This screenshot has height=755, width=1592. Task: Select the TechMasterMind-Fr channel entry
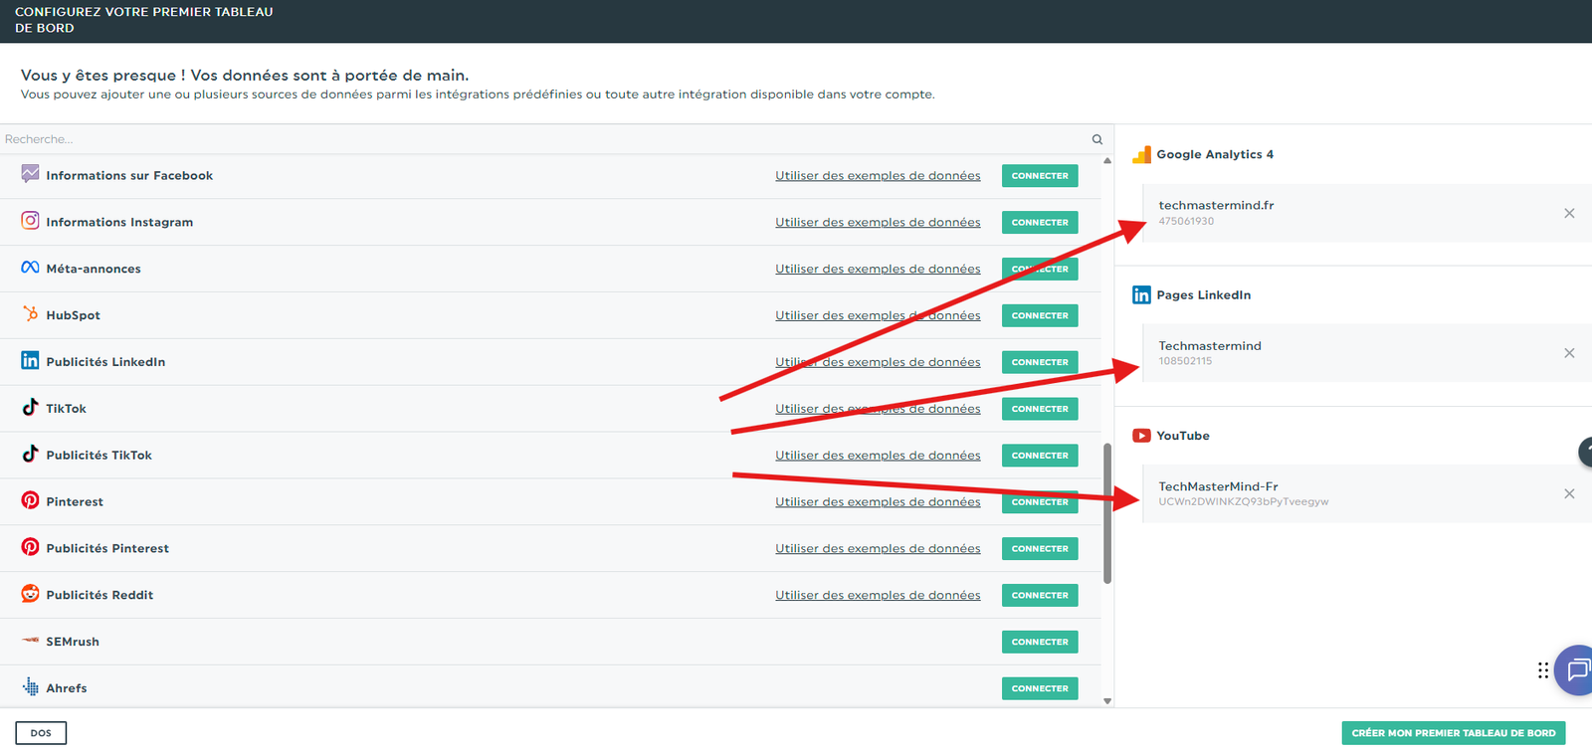click(x=1367, y=493)
